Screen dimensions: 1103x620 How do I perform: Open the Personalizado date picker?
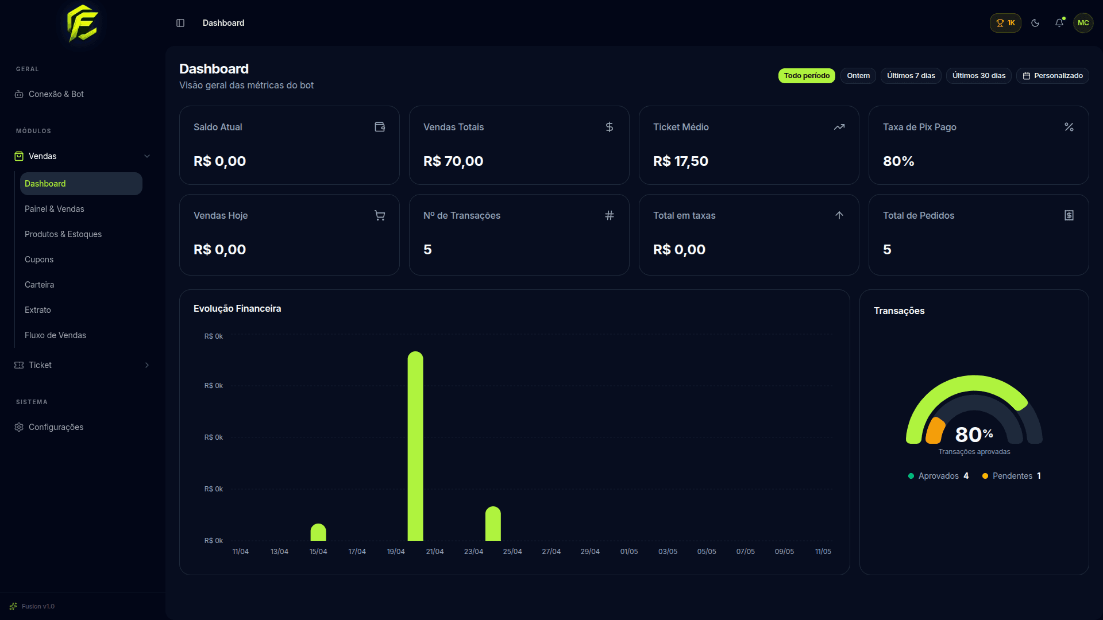pyautogui.click(x=1052, y=76)
